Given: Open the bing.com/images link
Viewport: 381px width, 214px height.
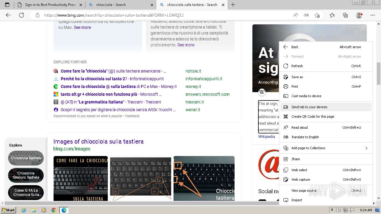Looking at the screenshot, I should point(72,149).
